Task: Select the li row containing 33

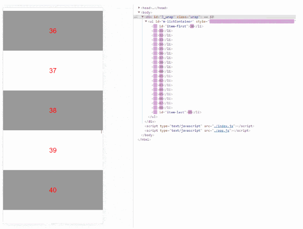Action: pyautogui.click(x=162, y=40)
